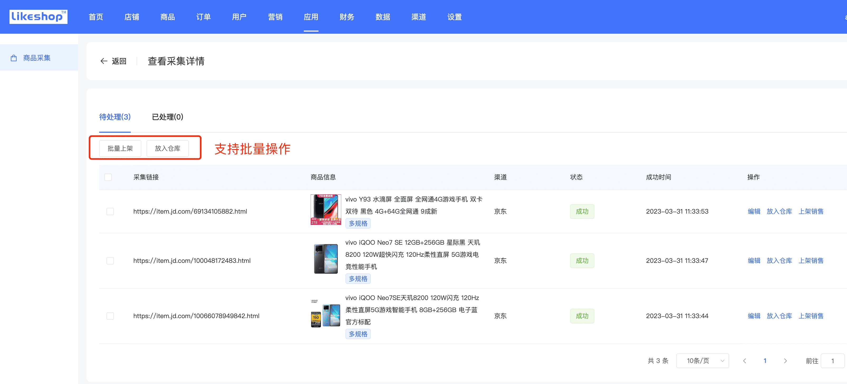The image size is (847, 384).
Task: Open 商品 in the top navigation
Action: pos(168,17)
